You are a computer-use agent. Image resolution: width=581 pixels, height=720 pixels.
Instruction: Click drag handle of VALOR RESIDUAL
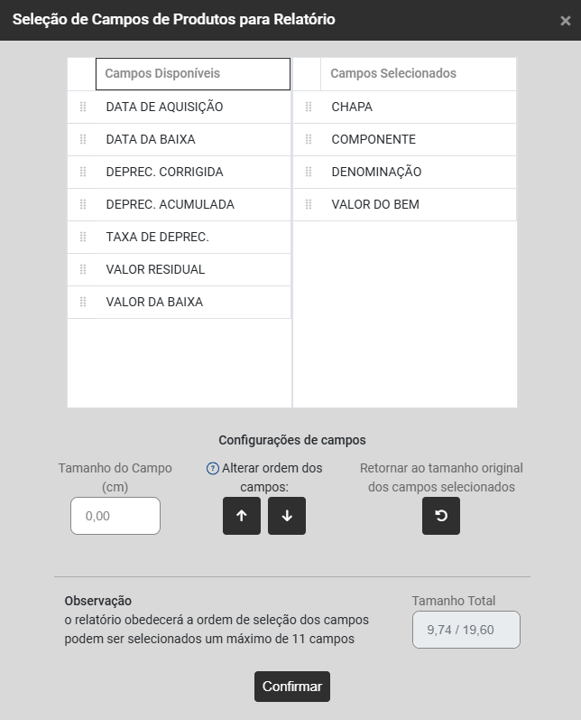coord(83,269)
